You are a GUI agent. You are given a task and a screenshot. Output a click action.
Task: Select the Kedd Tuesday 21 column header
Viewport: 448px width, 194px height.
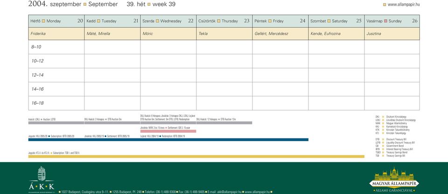tap(112, 21)
